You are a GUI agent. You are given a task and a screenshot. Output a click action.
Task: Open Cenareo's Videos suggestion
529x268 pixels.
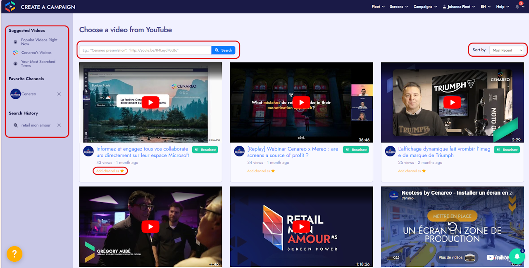[x=36, y=53]
